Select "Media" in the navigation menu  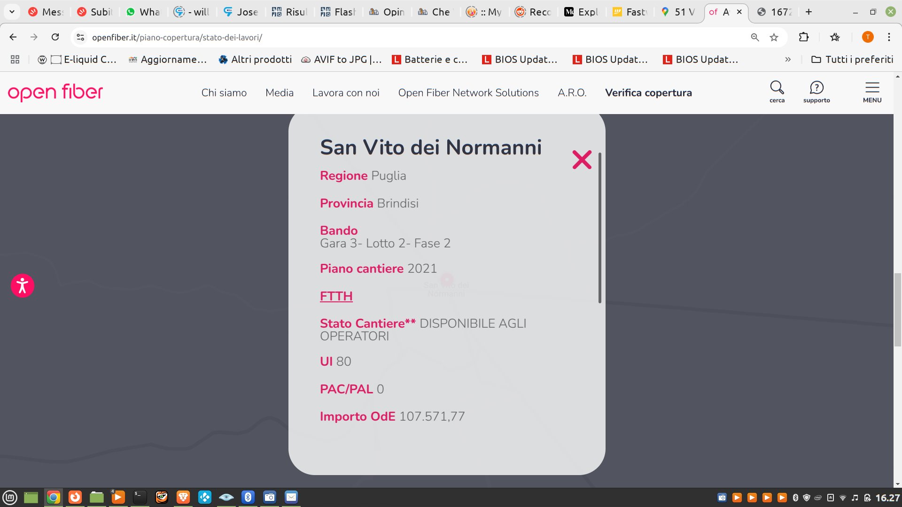[280, 92]
